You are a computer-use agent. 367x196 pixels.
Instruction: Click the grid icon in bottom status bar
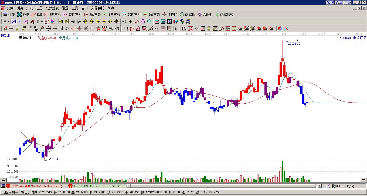pos(3,186)
